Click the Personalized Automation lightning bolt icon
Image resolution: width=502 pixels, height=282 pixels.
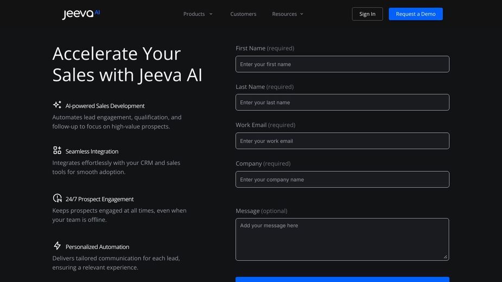[x=58, y=246]
